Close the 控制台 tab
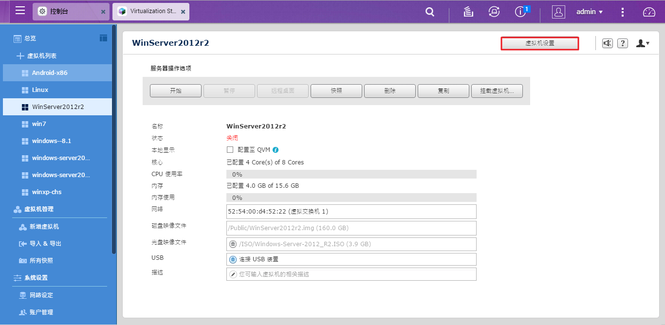The height and width of the screenshot is (325, 665). (x=103, y=12)
